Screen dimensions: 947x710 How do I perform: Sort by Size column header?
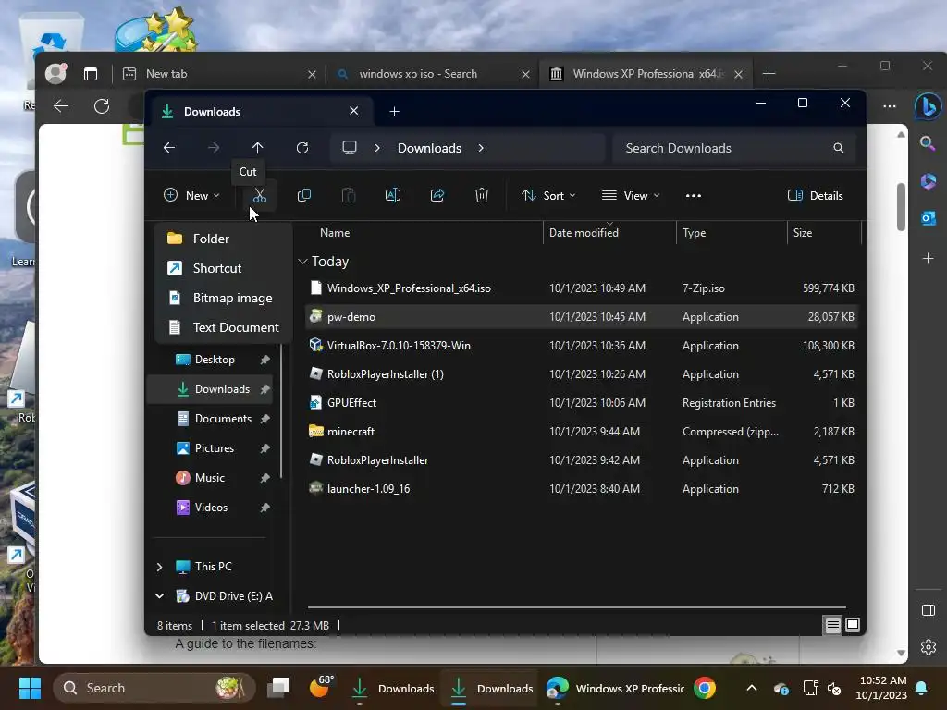[x=802, y=233]
